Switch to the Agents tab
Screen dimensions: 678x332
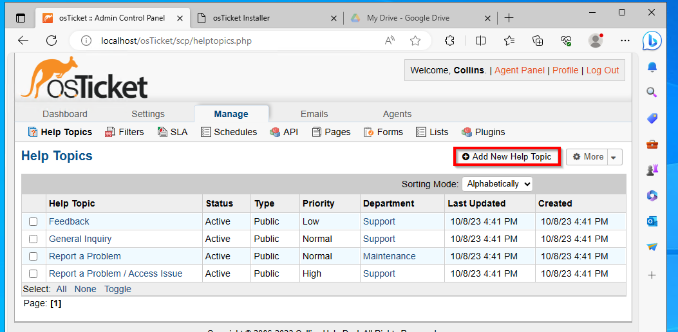(397, 114)
